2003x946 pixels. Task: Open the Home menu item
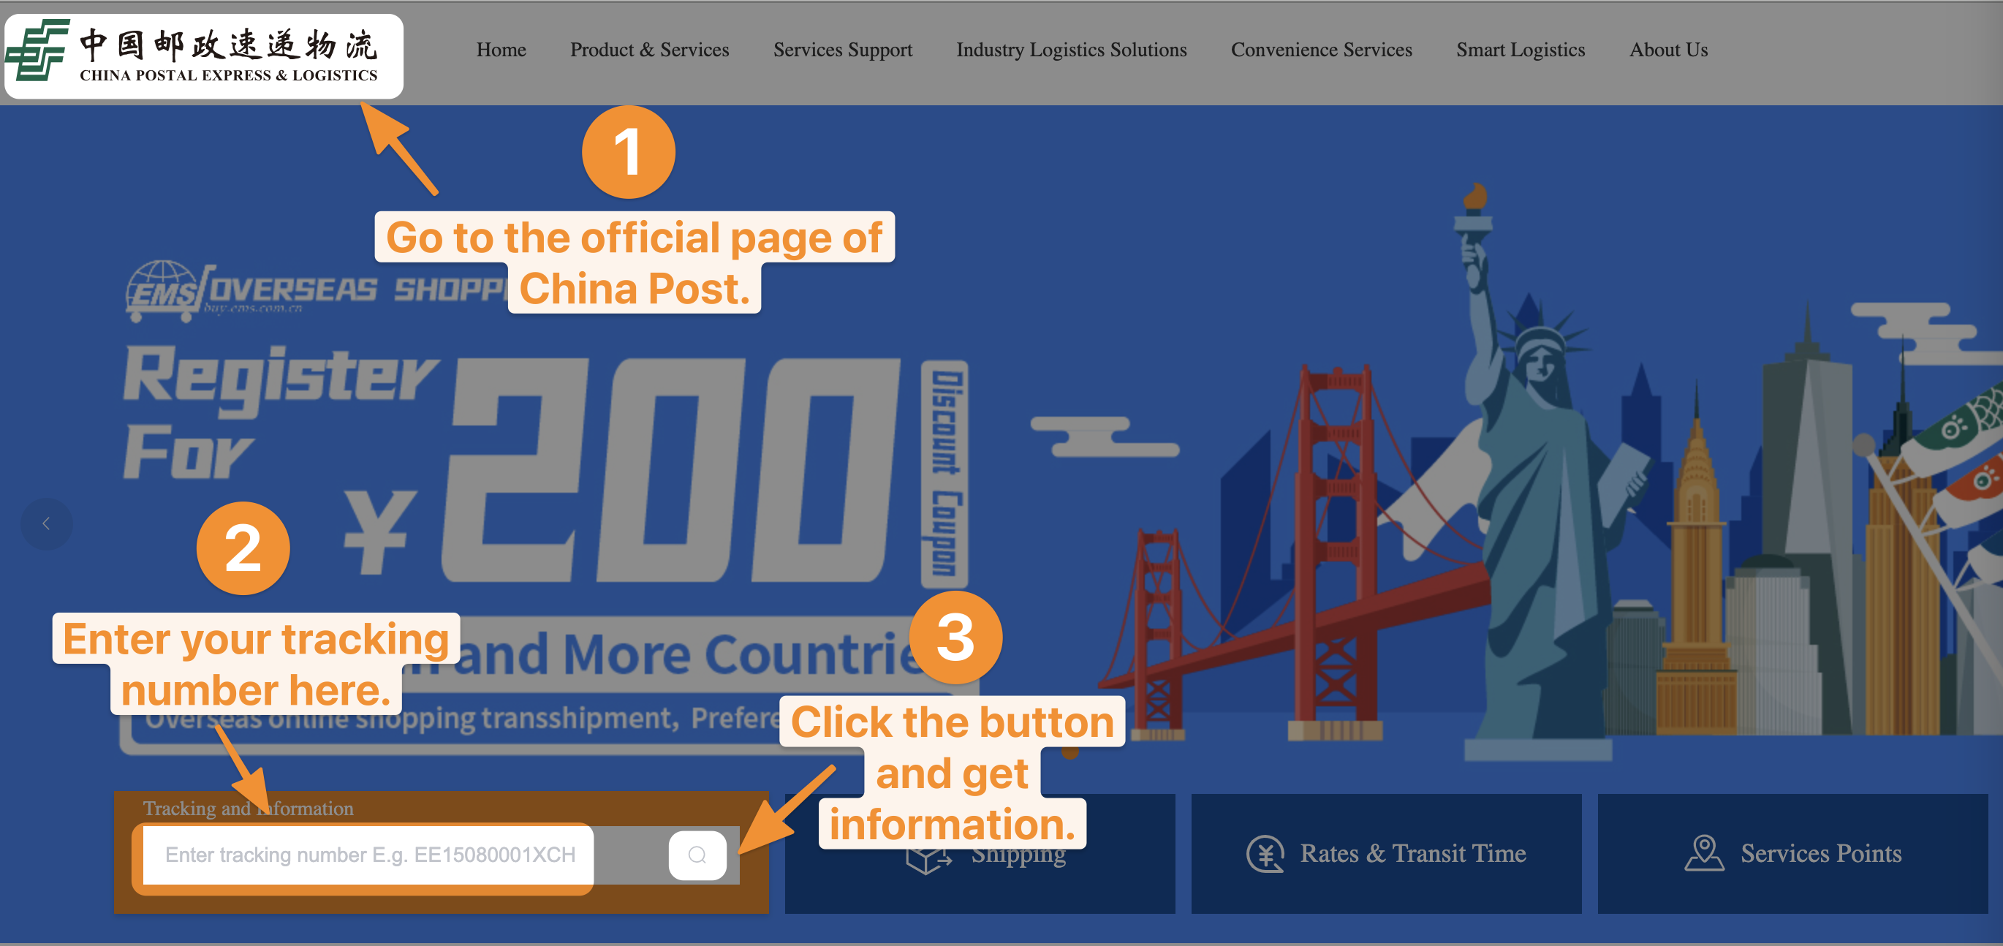point(501,50)
